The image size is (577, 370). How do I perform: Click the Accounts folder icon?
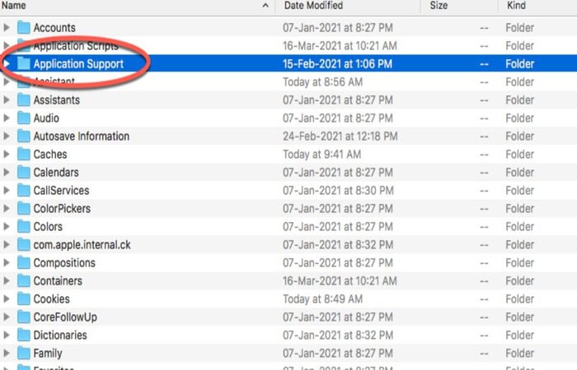(x=23, y=27)
